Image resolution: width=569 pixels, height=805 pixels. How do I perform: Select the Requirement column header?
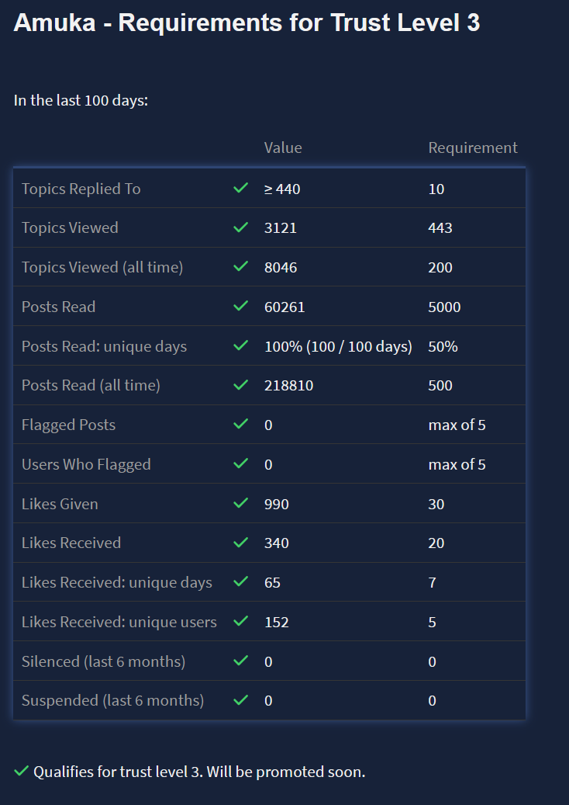[473, 147]
